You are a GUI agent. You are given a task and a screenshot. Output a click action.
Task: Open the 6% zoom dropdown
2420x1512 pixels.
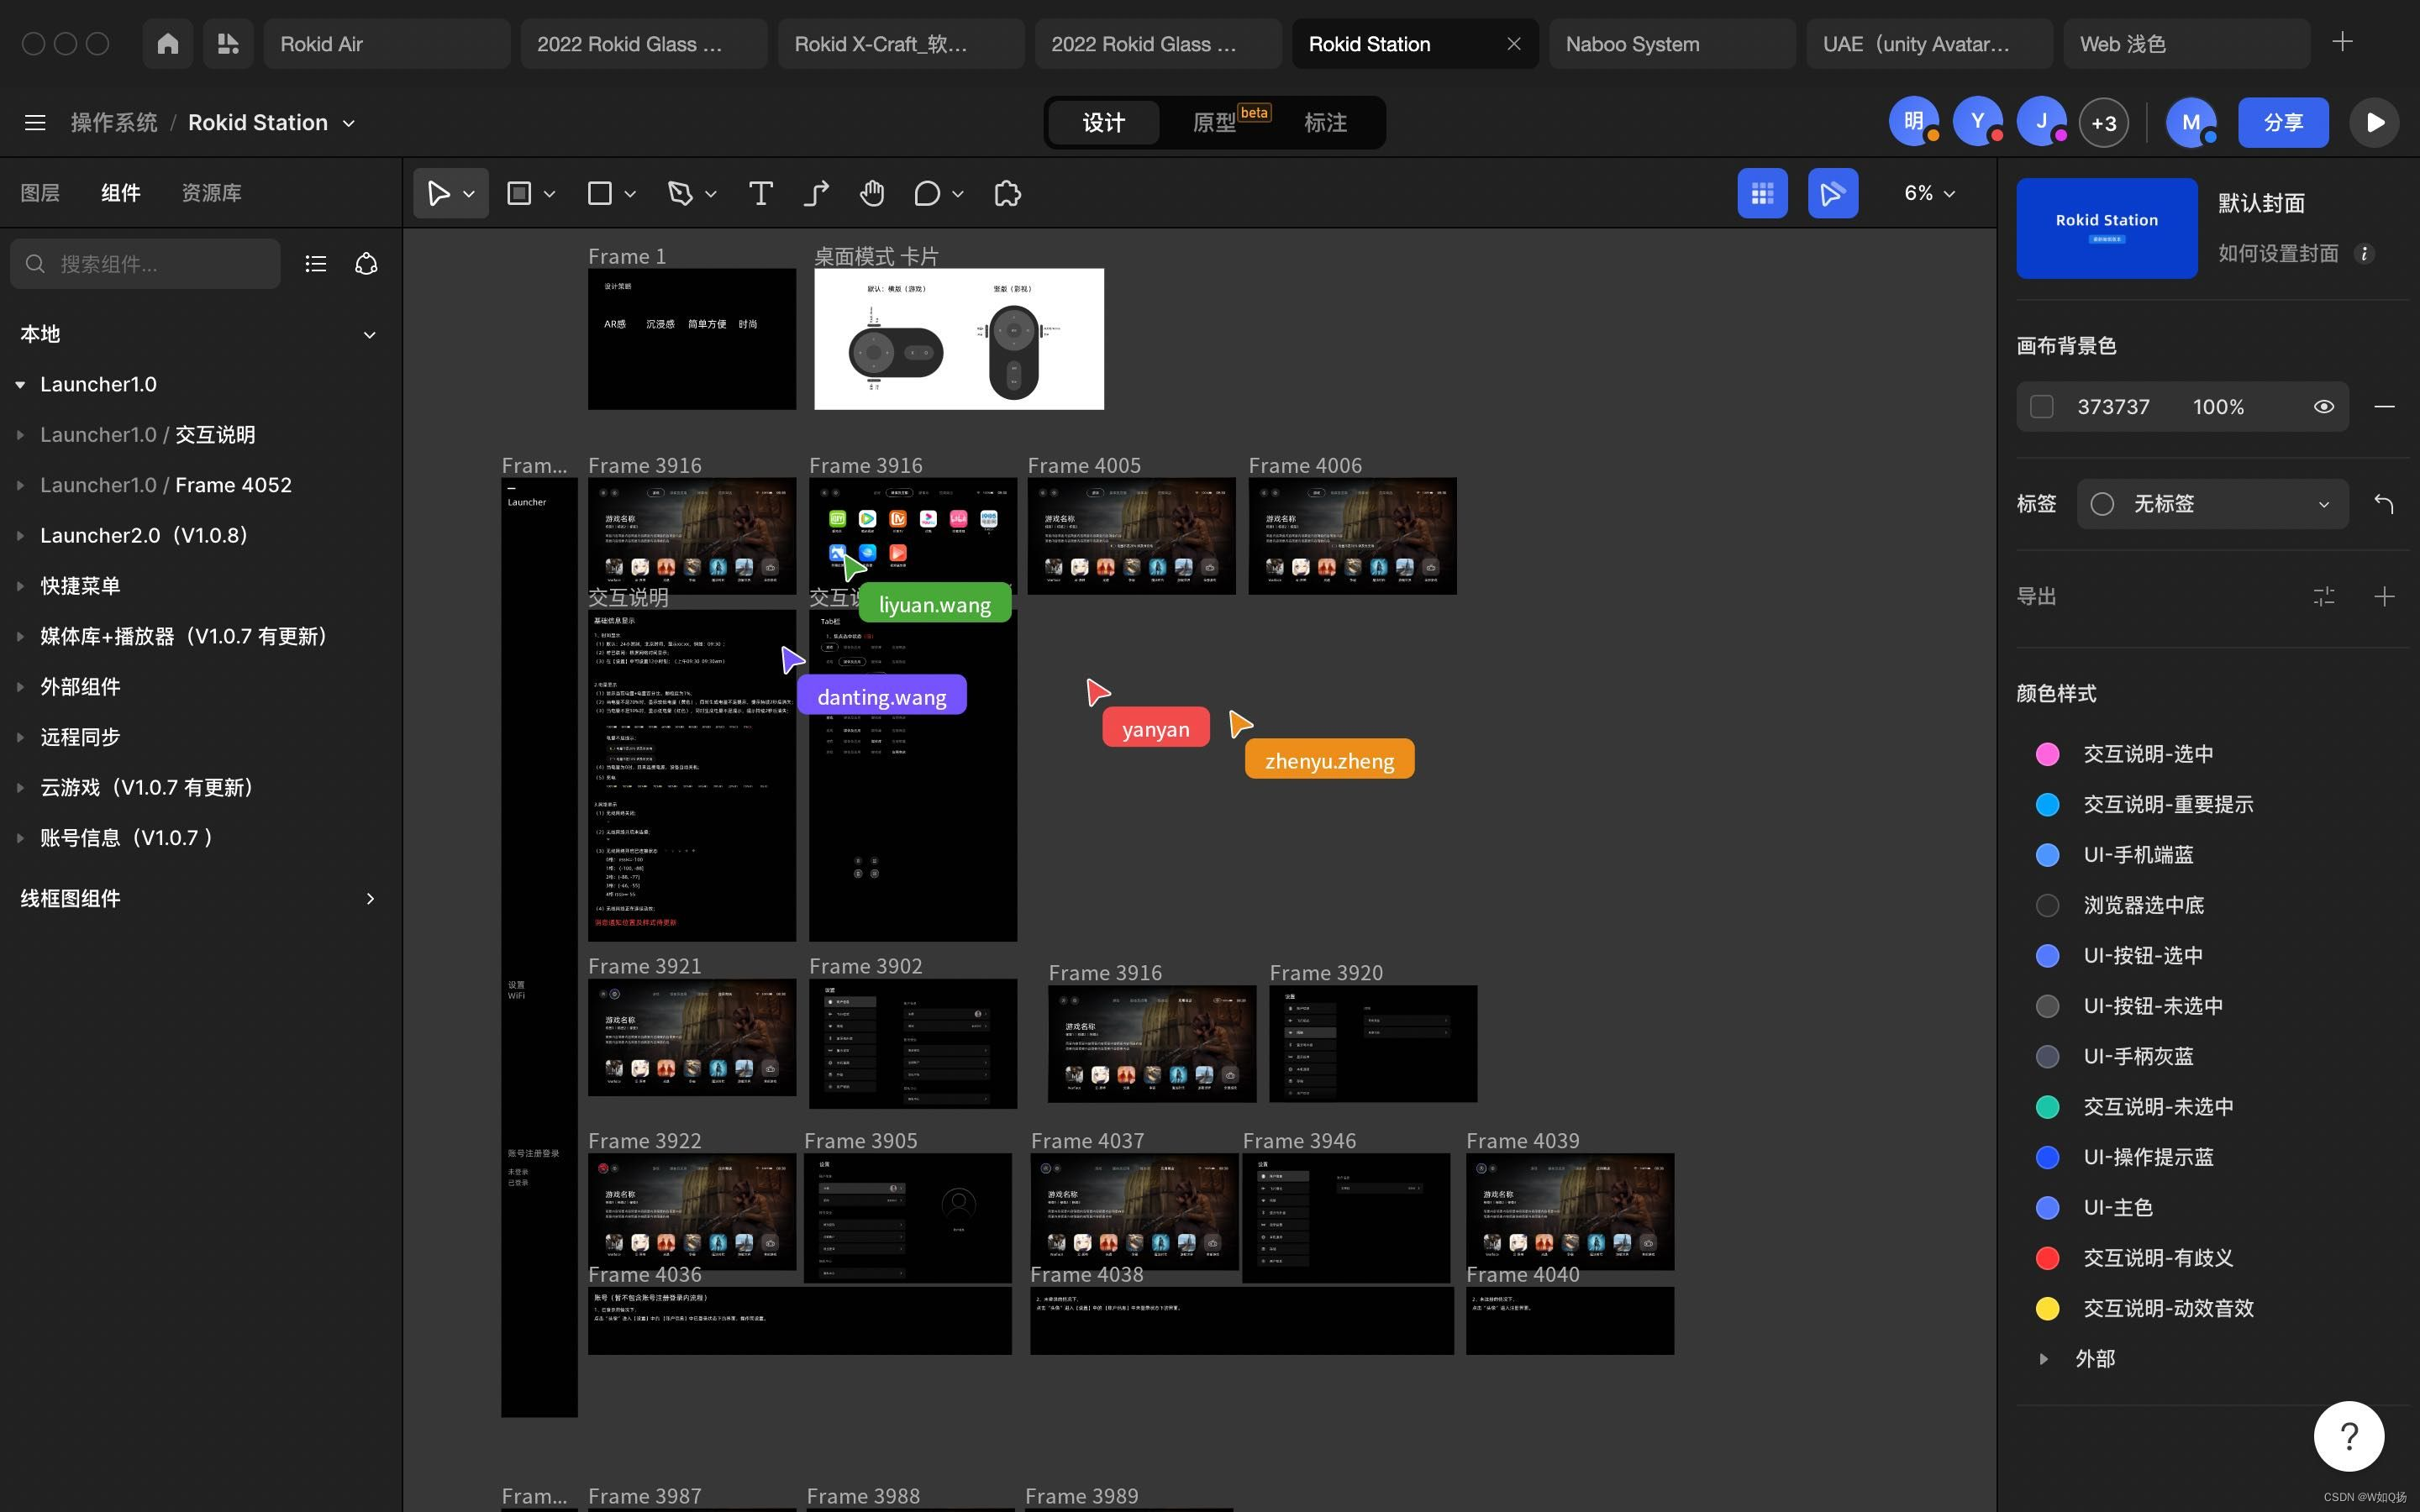click(1929, 193)
